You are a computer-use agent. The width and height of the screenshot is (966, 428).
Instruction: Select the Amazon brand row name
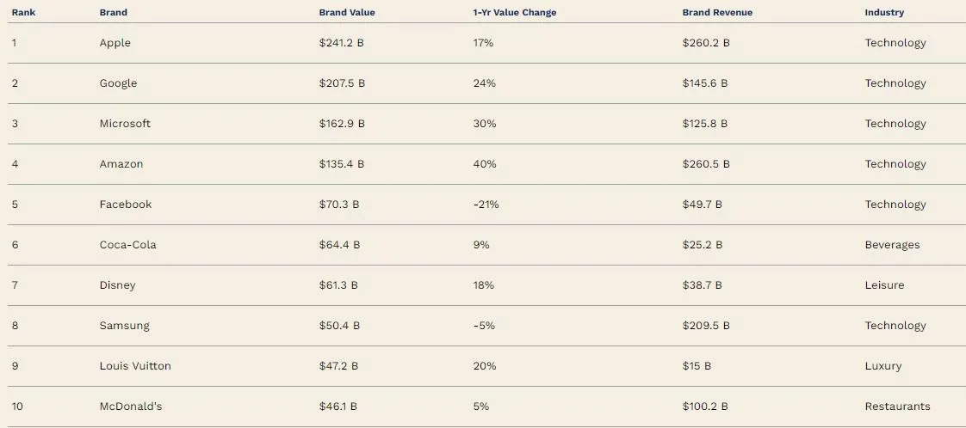(121, 164)
